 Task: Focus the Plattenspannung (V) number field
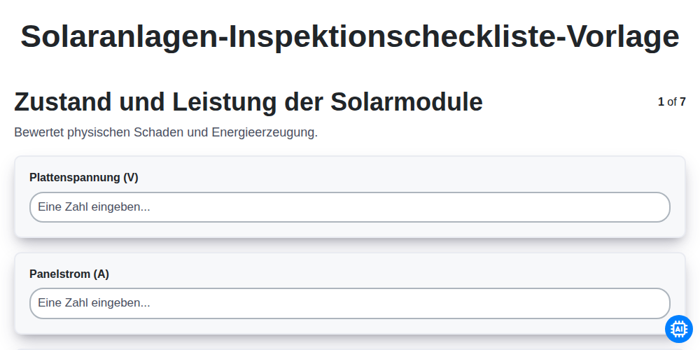point(349,207)
